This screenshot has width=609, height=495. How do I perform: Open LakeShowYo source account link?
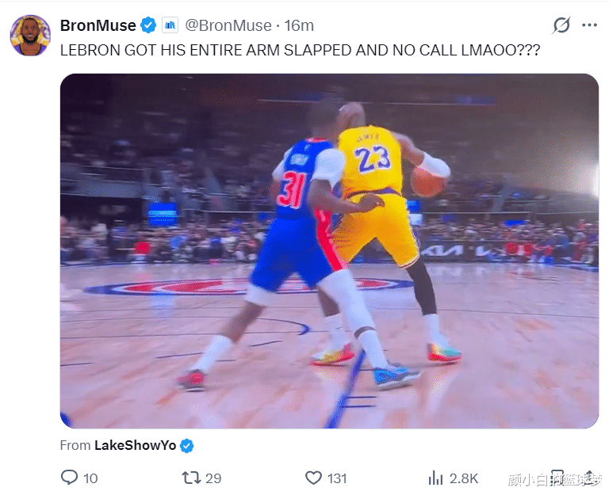pos(135,445)
